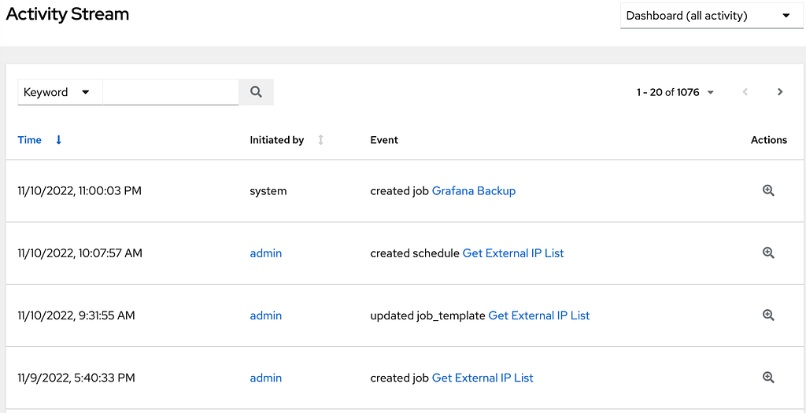Image resolution: width=806 pixels, height=413 pixels.
Task: View details of 11/9/2022 created job event
Action: [768, 378]
